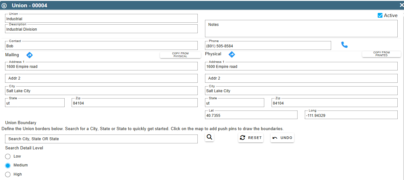This screenshot has width=404, height=180.
Task: Focus the Search City, State field
Action: (x=101, y=139)
